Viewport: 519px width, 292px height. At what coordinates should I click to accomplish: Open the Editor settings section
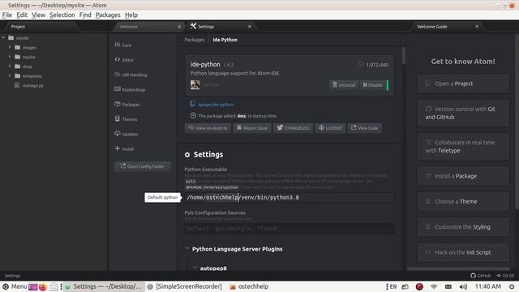(124, 60)
